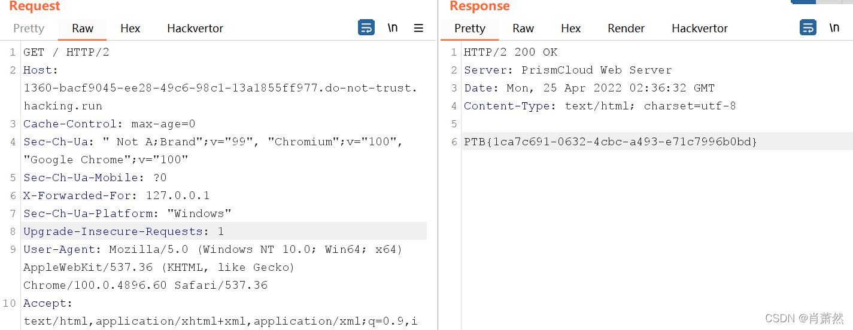Click the User-Agent Mozilla/5.0 line
This screenshot has height=330, width=853.
pyautogui.click(x=213, y=249)
